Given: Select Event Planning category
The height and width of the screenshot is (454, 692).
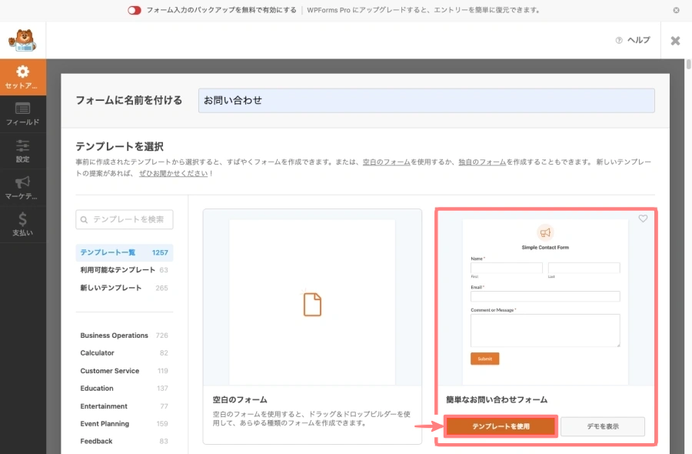Looking at the screenshot, I should [125, 423].
